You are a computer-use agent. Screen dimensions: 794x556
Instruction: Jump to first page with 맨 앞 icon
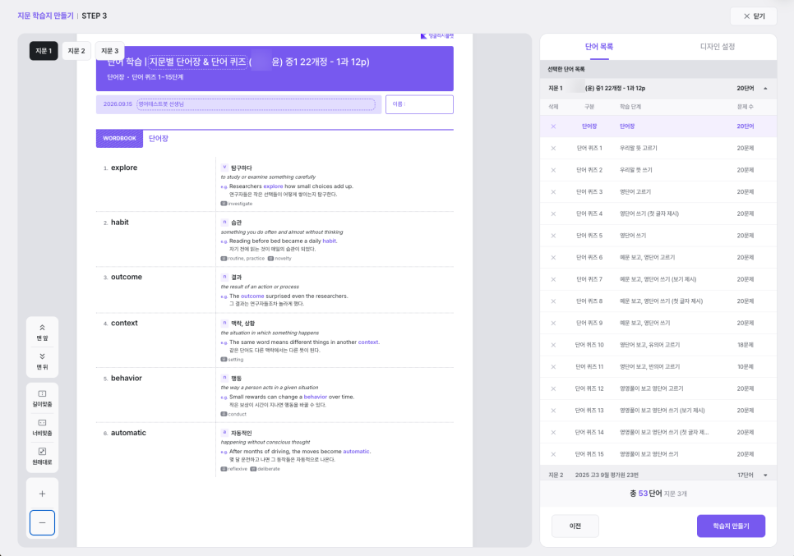[42, 333]
